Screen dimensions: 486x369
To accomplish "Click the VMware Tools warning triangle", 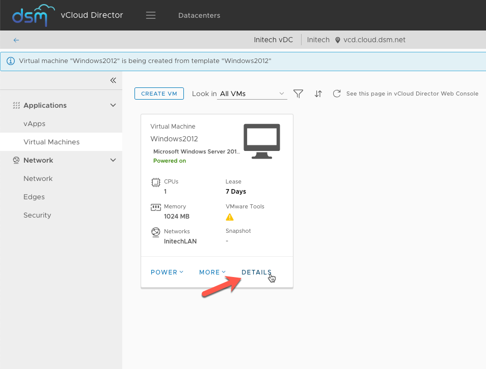I will [x=230, y=217].
